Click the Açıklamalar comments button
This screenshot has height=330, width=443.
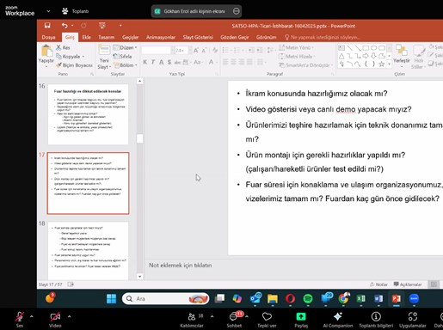coord(408,284)
